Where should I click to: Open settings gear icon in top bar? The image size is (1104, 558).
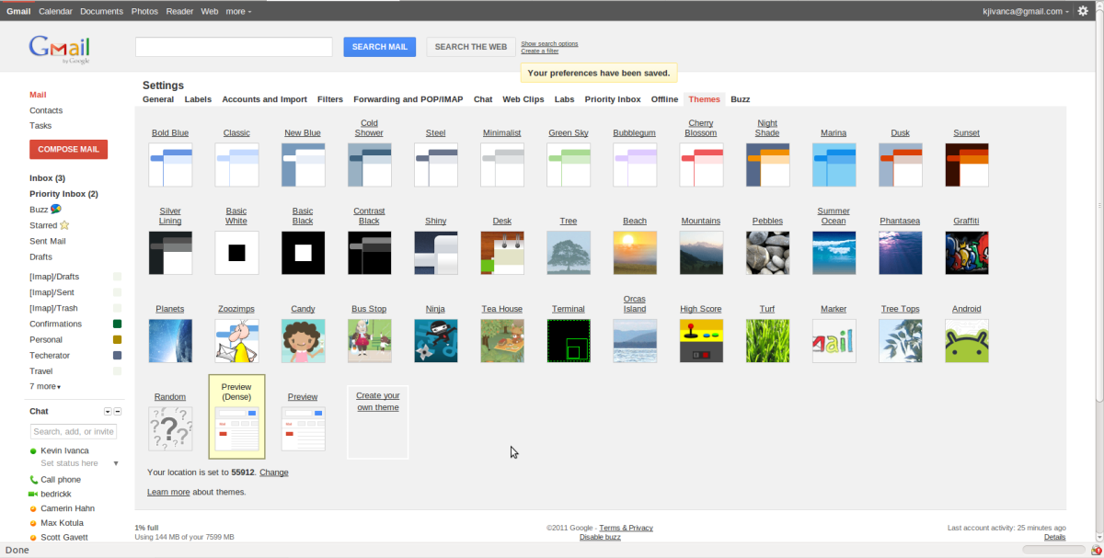pos(1083,11)
